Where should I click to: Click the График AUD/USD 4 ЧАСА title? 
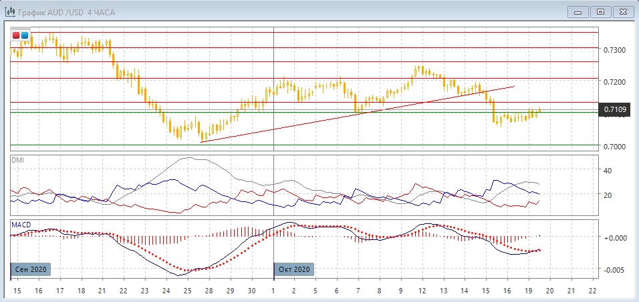(x=66, y=13)
